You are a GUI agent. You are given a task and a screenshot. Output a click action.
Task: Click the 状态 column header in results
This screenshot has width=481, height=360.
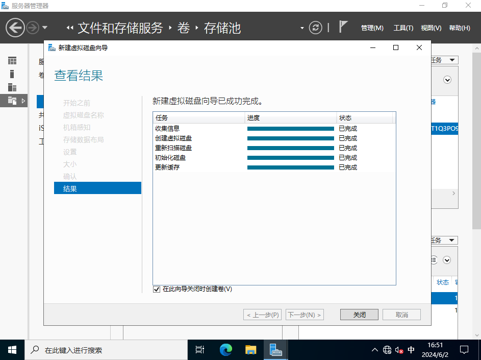click(x=364, y=118)
